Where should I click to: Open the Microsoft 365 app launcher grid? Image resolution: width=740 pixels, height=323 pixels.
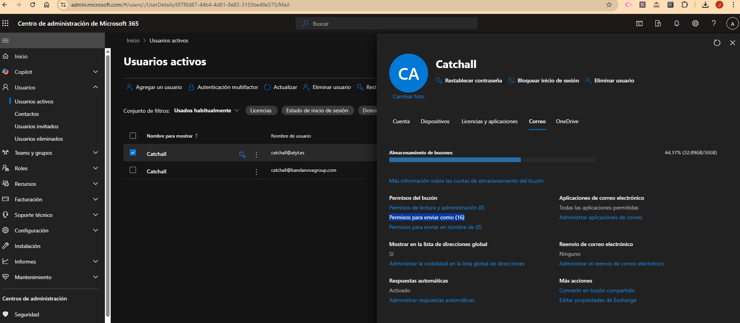coord(5,23)
